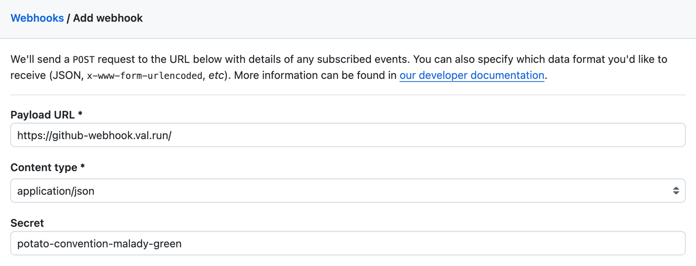Screen dimensions: 696x266
Task: Open the Content type dropdown
Action: click(348, 190)
